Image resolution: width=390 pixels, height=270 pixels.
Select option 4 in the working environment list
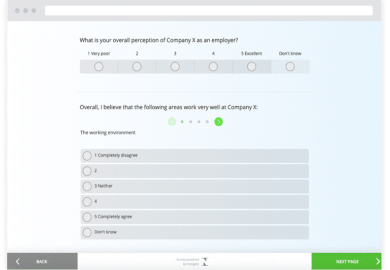pos(87,202)
